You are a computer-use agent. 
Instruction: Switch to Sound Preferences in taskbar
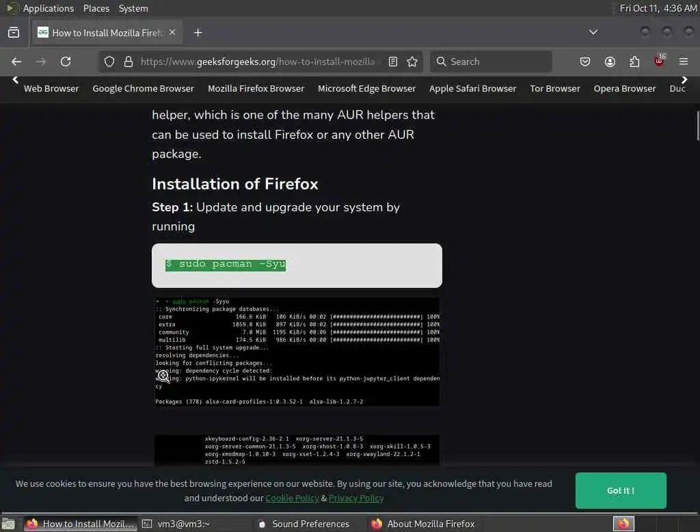tap(311, 524)
